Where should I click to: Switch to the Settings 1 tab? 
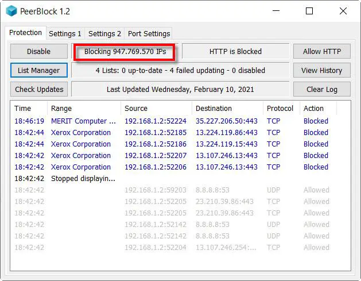pyautogui.click(x=65, y=34)
